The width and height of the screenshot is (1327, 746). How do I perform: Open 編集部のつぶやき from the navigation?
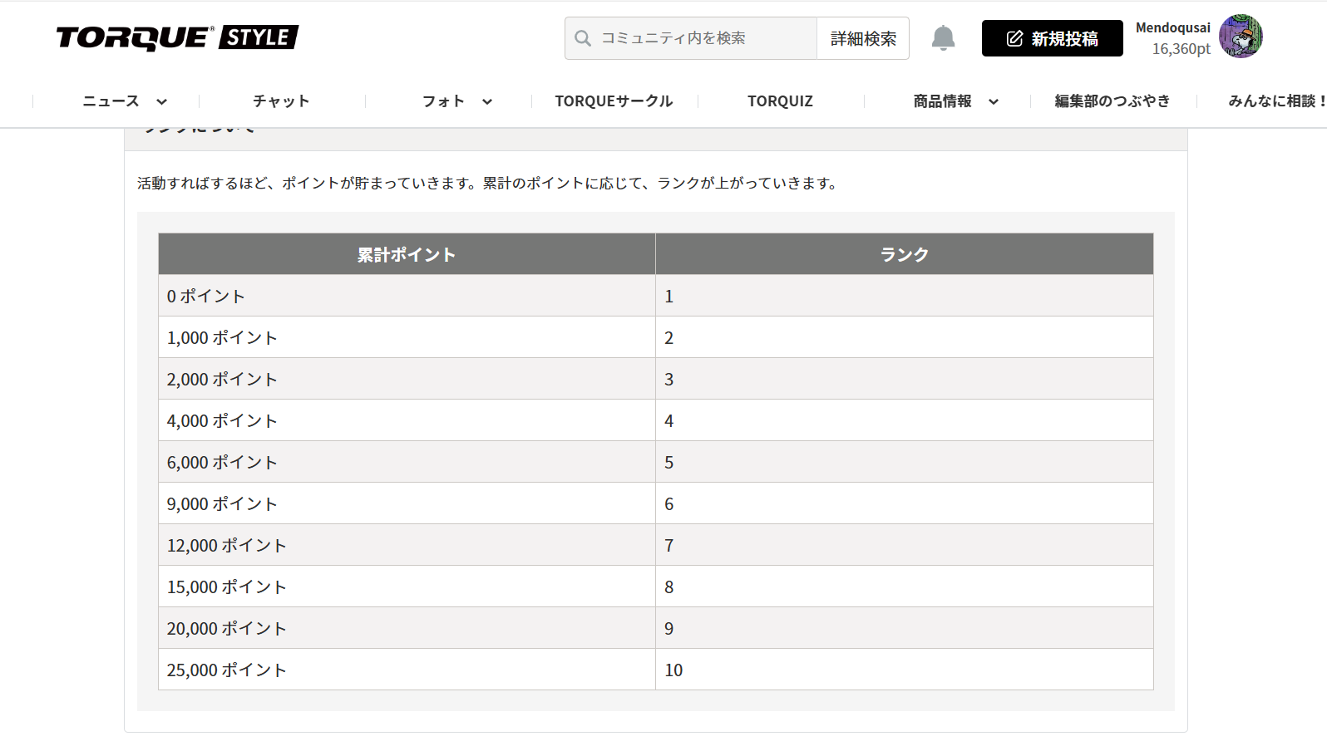pyautogui.click(x=1112, y=101)
